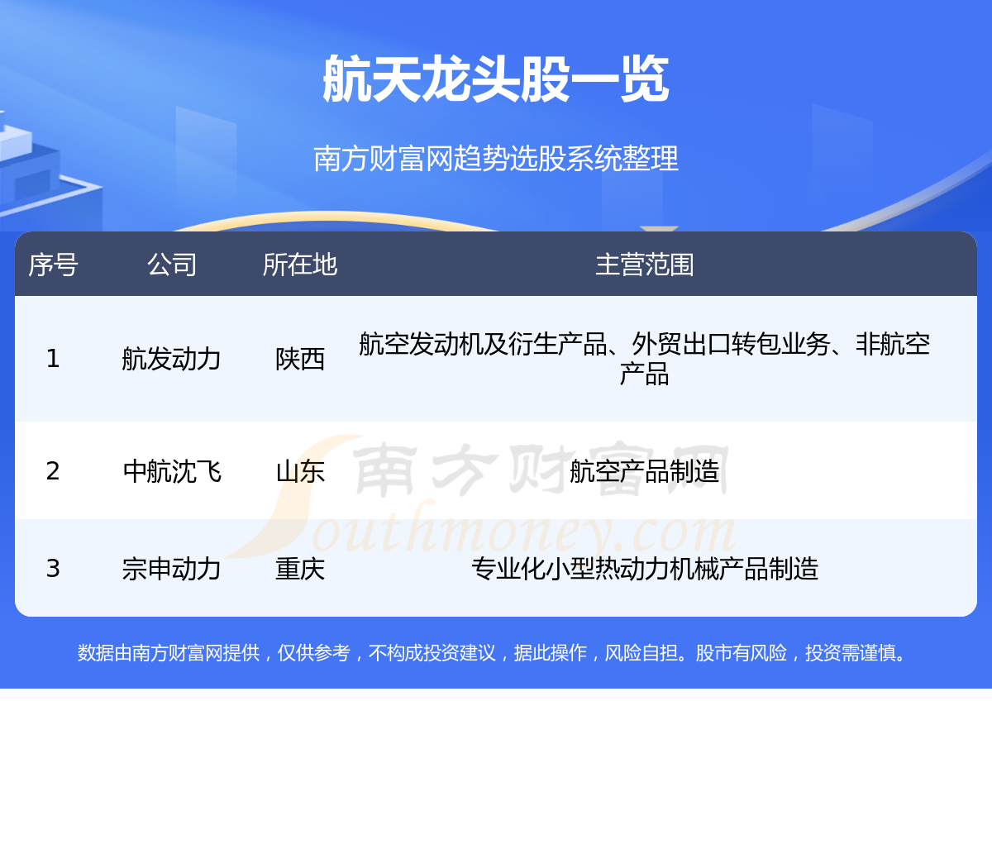Click business scope 专业化小型热动力机械产品制造
992x868 pixels.
645,569
